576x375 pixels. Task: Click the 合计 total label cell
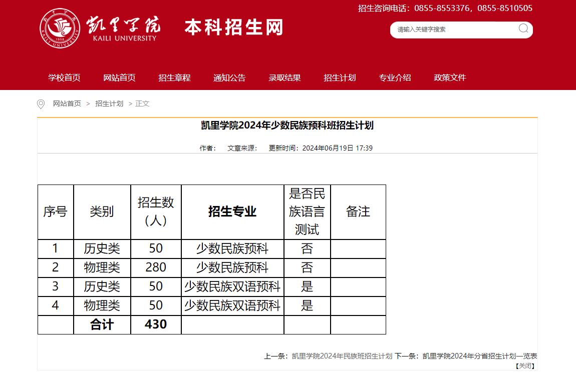tap(102, 325)
